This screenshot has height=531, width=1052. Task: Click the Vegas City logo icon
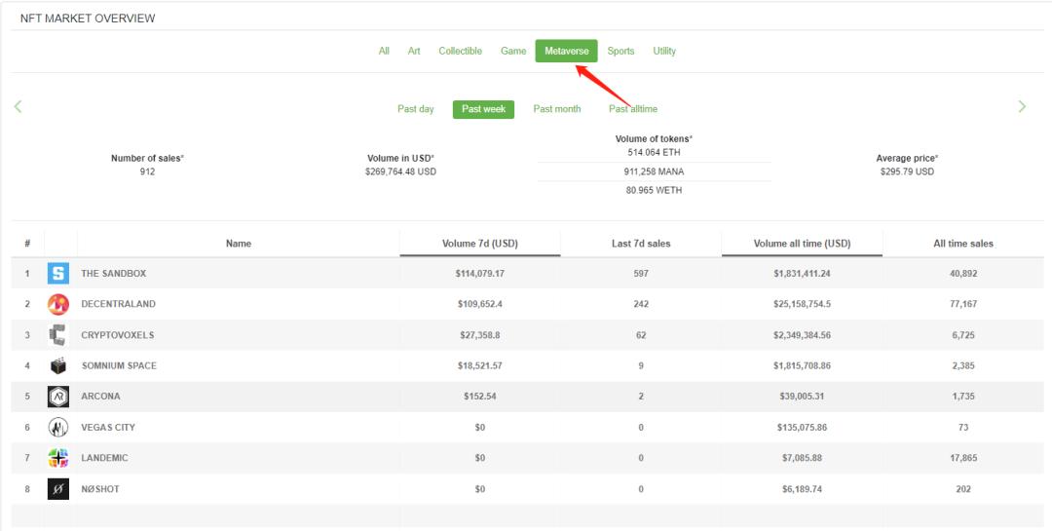[x=58, y=428]
